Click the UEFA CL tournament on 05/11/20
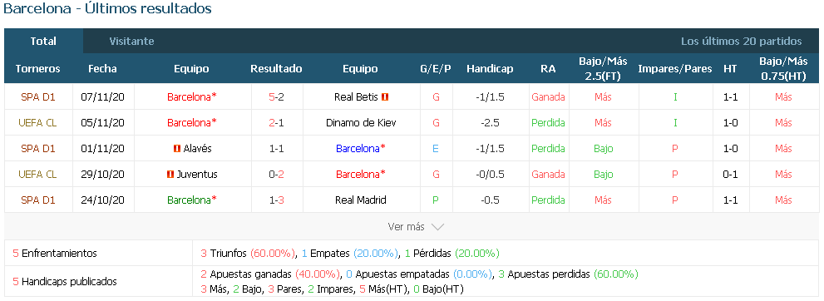The width and height of the screenshot is (824, 301). [38, 123]
